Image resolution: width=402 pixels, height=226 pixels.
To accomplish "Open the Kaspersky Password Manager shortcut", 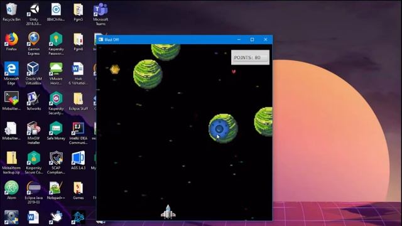I will (x=56, y=43).
